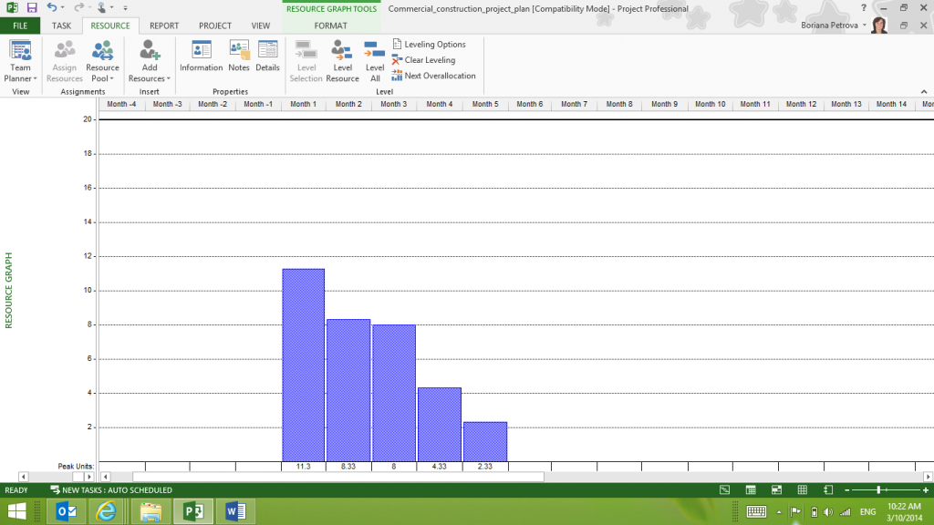Expand the Add Resources dropdown arrow
934x525 pixels.
tap(169, 78)
